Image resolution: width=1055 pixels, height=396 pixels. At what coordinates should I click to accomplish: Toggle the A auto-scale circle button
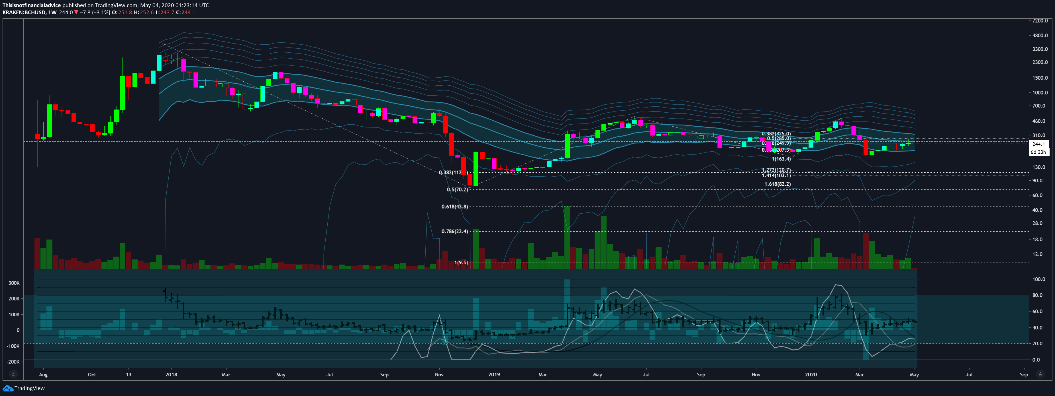click(x=1040, y=374)
